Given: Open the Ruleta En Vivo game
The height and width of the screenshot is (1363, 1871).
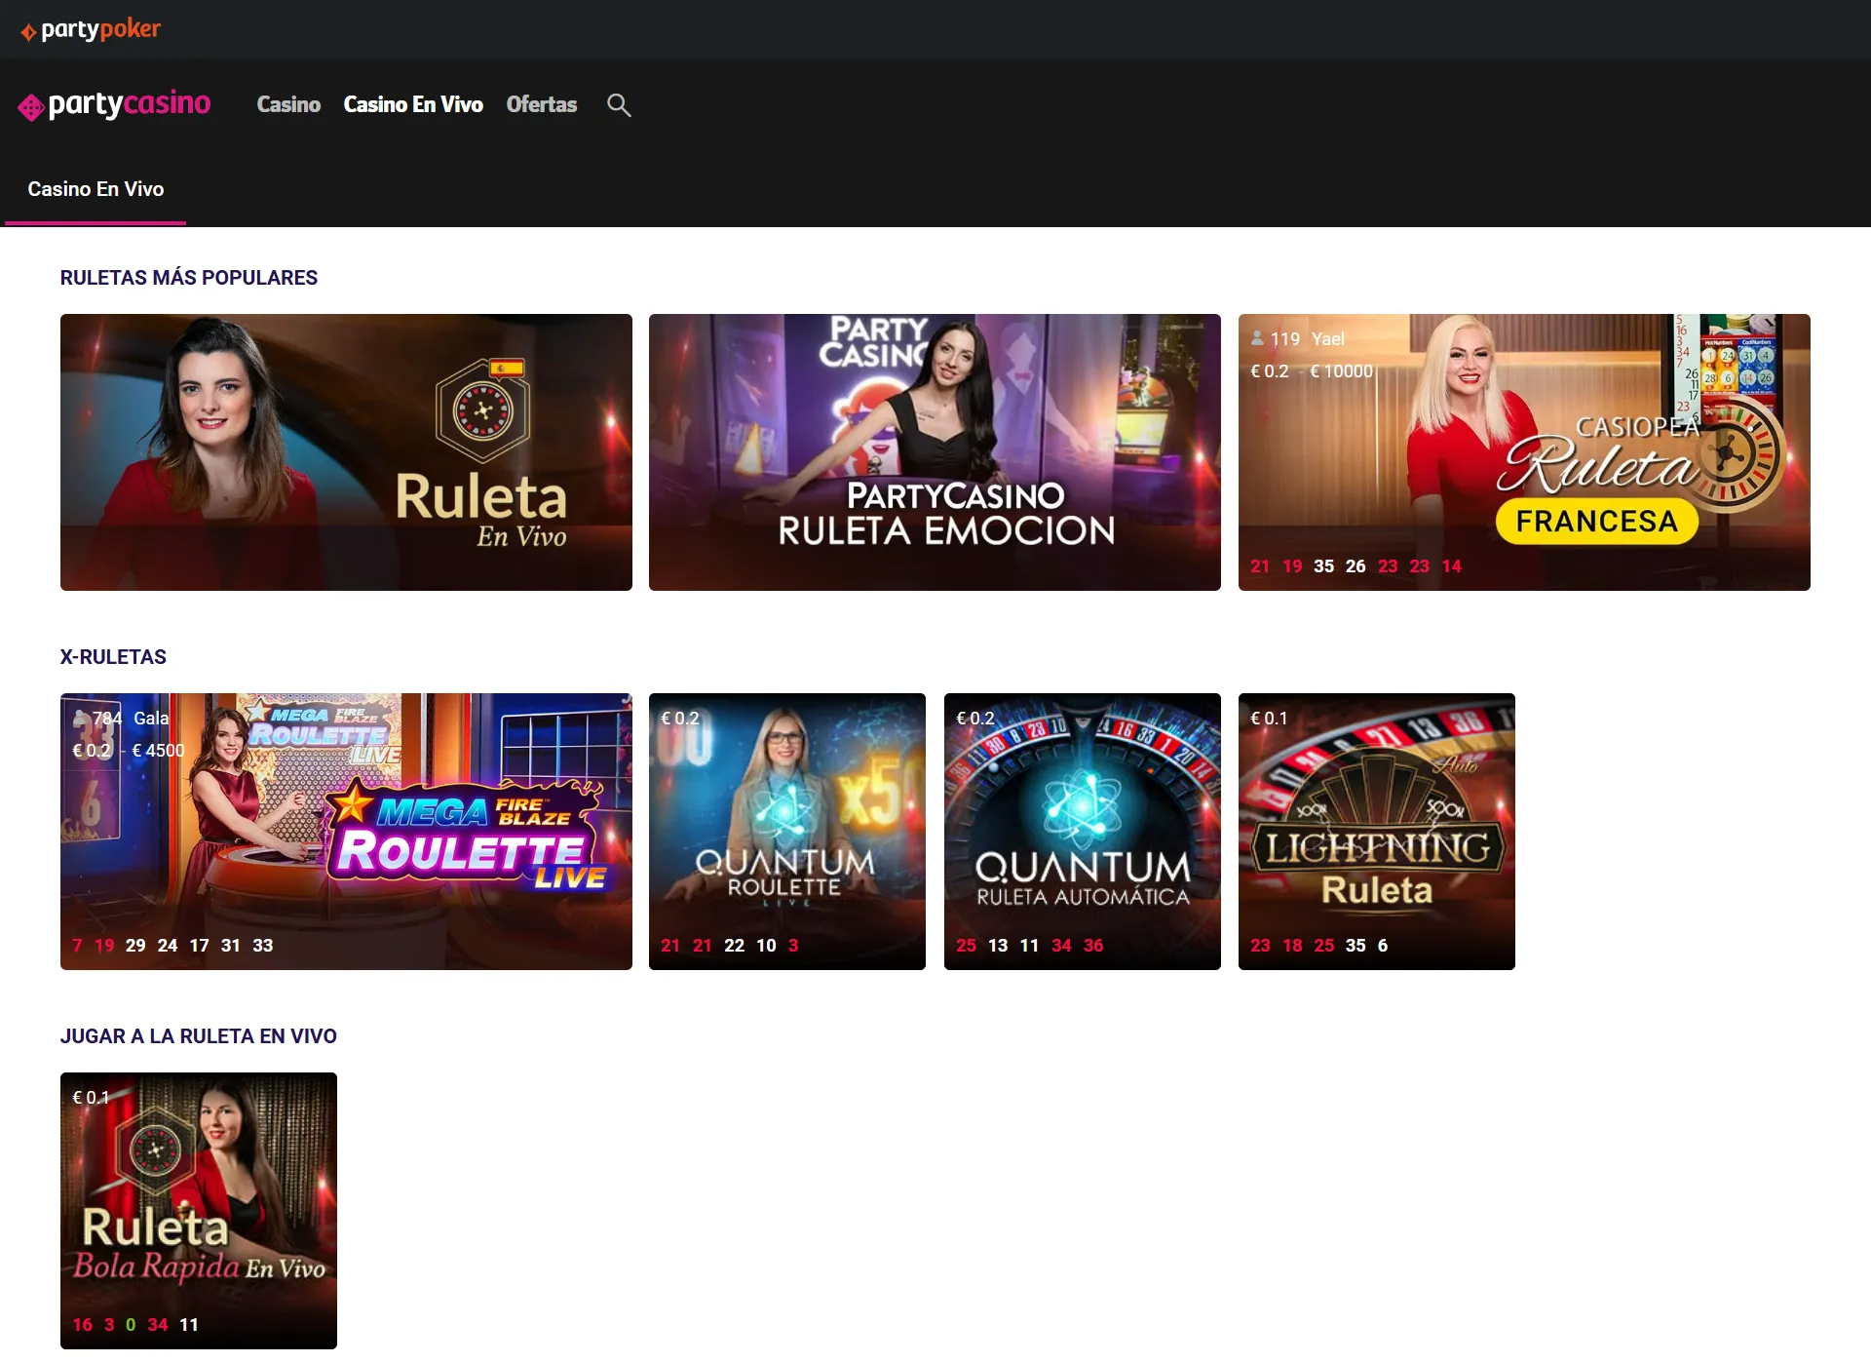Looking at the screenshot, I should (346, 452).
